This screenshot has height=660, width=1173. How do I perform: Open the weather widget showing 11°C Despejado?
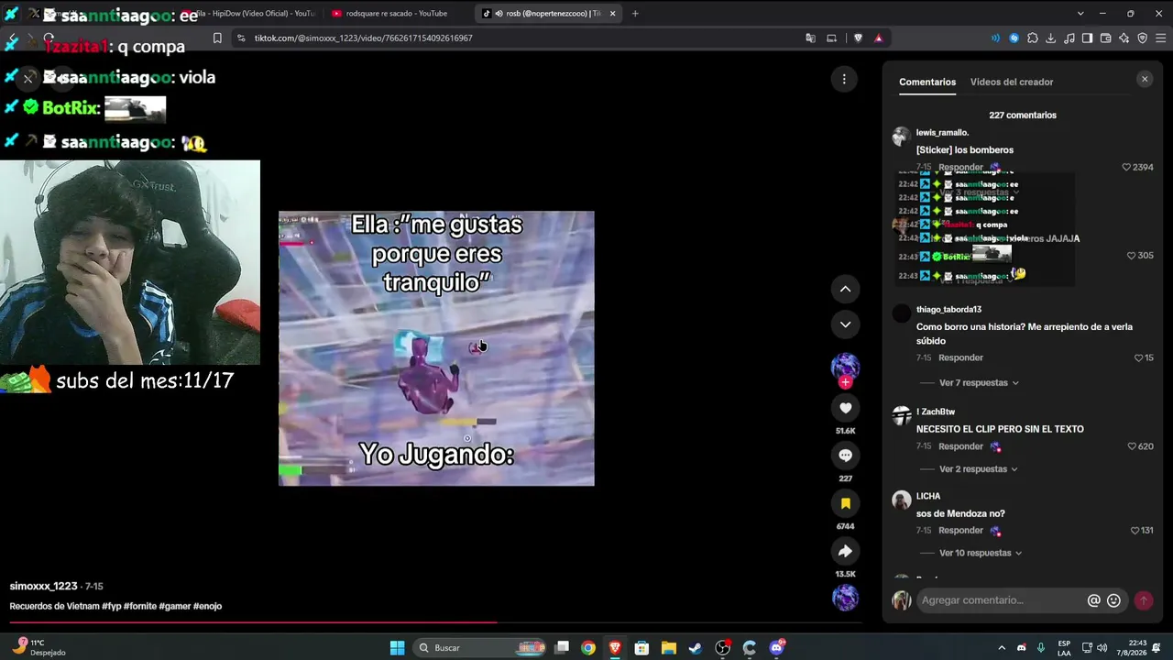click(x=40, y=648)
